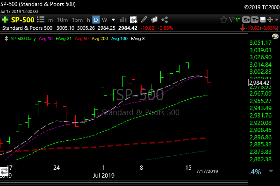Viewport: 280px width, 186px height.
Task: Click the 2,984.42 current price label
Action: [259, 83]
